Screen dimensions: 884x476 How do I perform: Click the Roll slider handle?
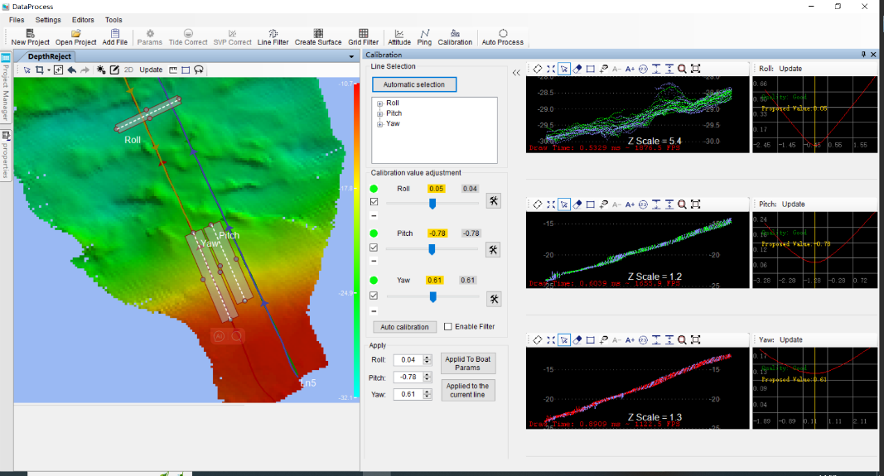tap(432, 204)
